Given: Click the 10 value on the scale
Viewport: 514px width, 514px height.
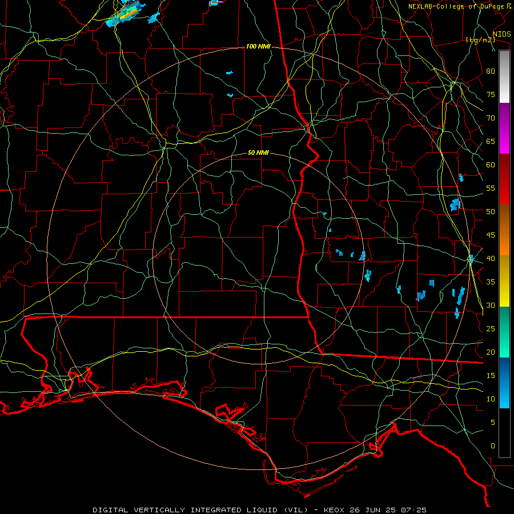Looking at the screenshot, I should click(491, 399).
